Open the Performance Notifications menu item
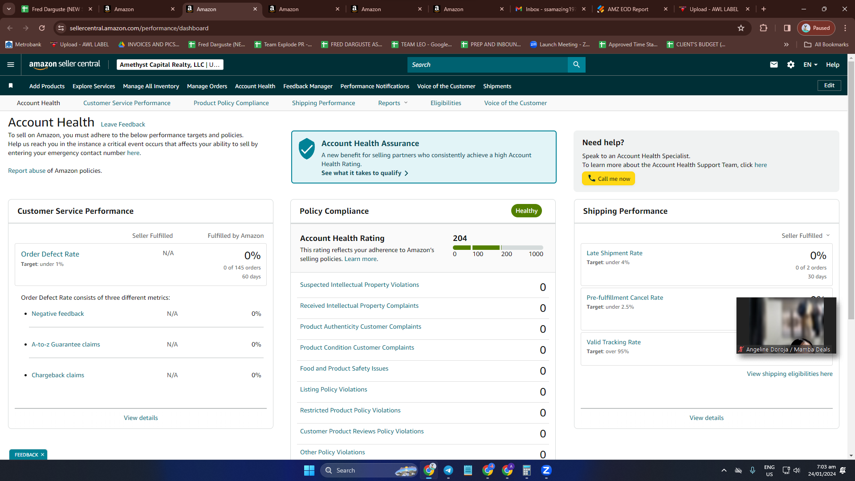The width and height of the screenshot is (855, 481). coord(375,86)
